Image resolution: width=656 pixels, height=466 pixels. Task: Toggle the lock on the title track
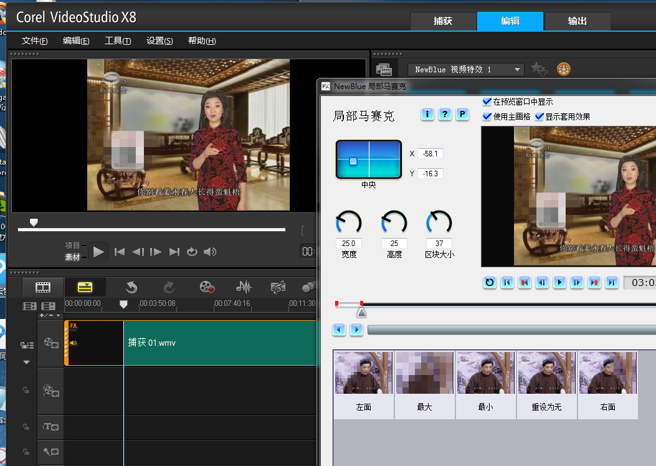click(x=26, y=427)
